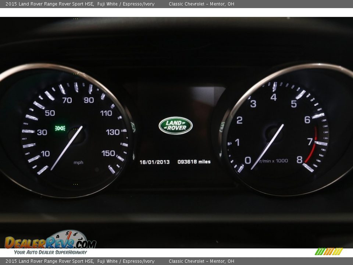This screenshot has height=265, width=353.
Task: Click the odometer reading 093618 miles
Action: point(194,162)
